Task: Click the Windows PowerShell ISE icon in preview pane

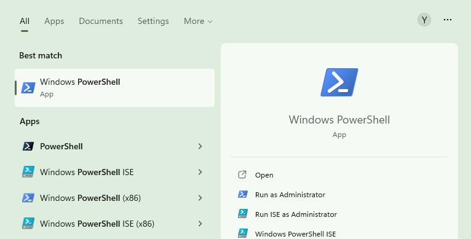Action: click(x=243, y=233)
